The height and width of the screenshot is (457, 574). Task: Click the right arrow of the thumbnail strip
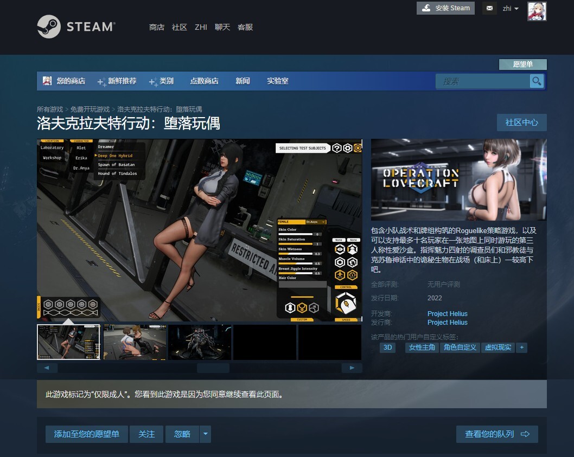point(352,368)
